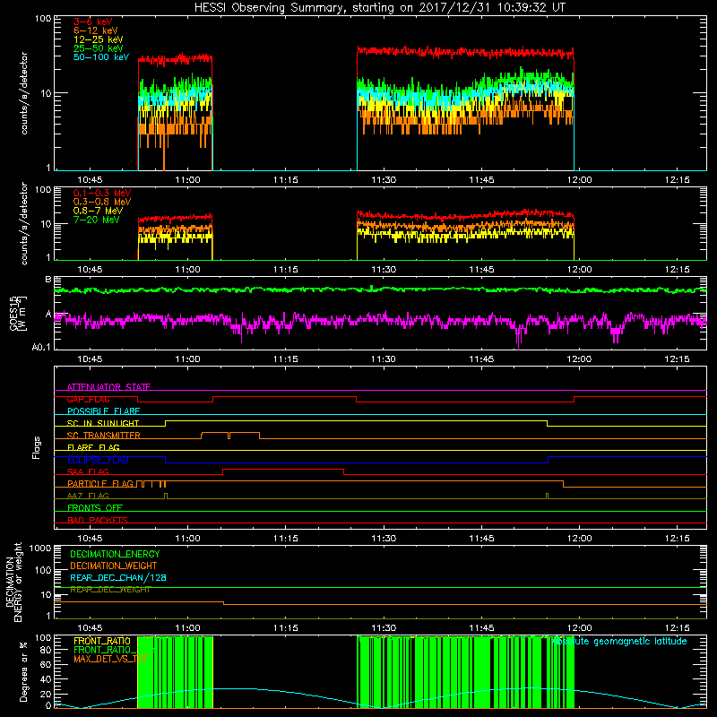Select the 11:30 tick under the GOES plot

pyautogui.click(x=384, y=359)
